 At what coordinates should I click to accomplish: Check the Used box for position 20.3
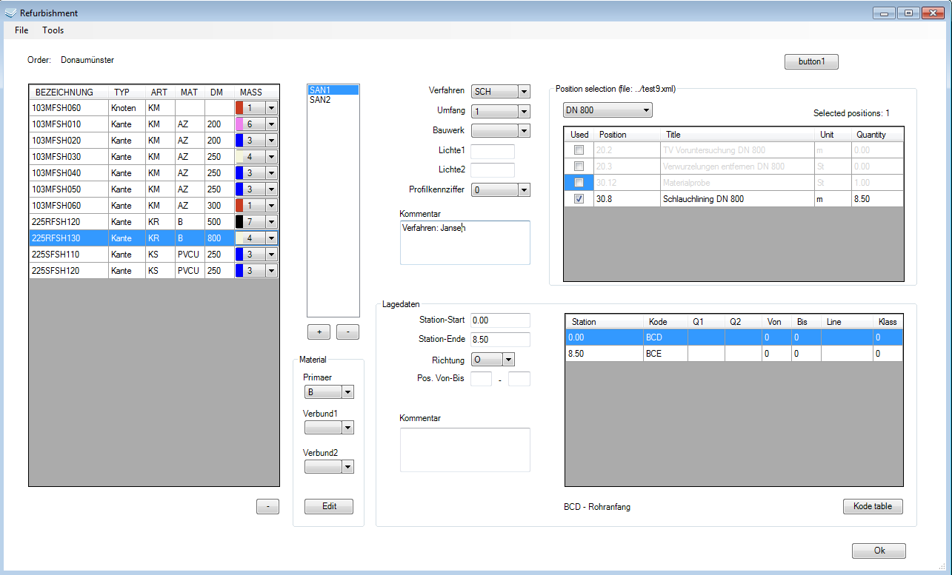(x=579, y=167)
